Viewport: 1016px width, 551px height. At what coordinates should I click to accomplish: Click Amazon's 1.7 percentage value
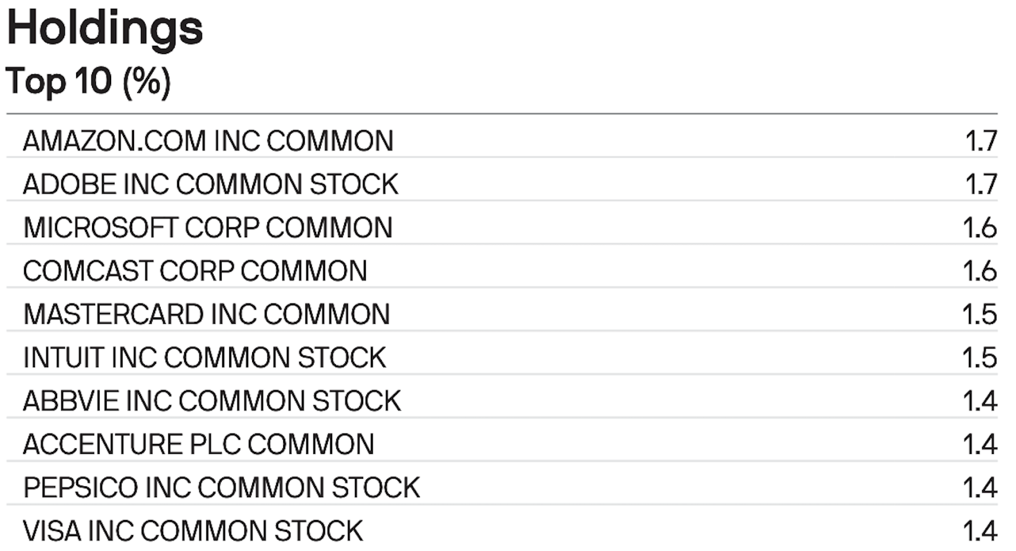coord(981,141)
